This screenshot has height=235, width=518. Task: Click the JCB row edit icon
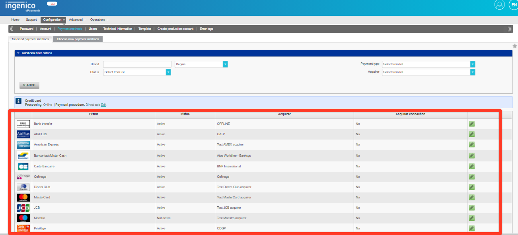pyautogui.click(x=472, y=208)
